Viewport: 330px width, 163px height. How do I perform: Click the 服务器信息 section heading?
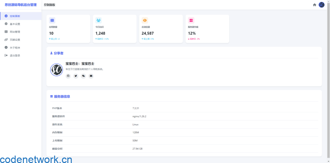tap(62, 96)
